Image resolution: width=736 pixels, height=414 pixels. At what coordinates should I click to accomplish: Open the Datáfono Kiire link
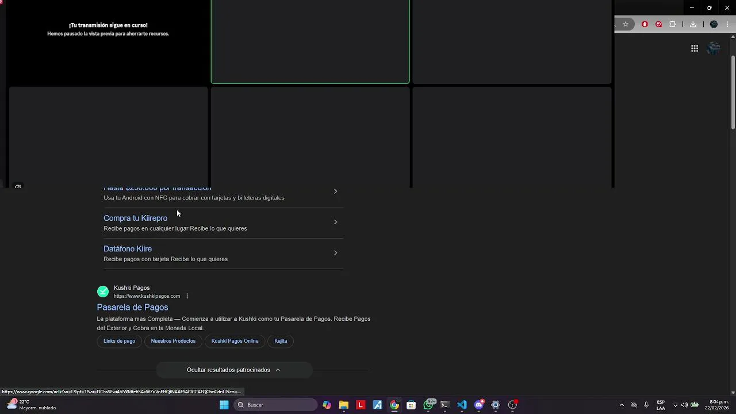(128, 248)
